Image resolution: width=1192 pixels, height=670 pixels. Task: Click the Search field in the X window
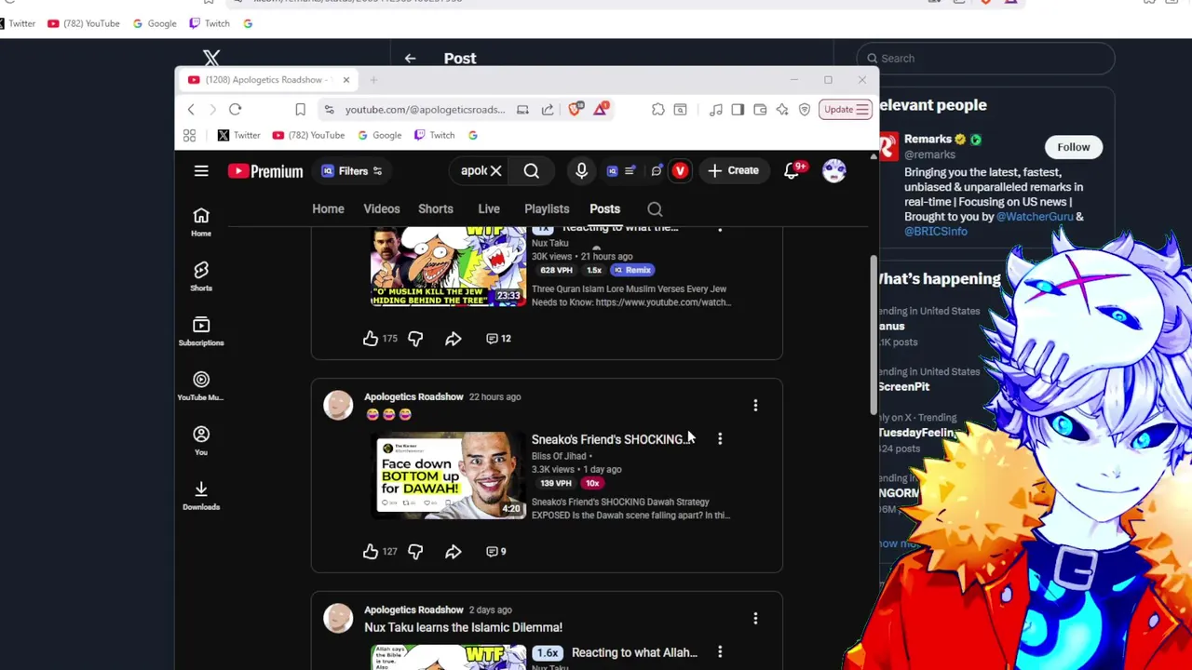[x=985, y=59]
